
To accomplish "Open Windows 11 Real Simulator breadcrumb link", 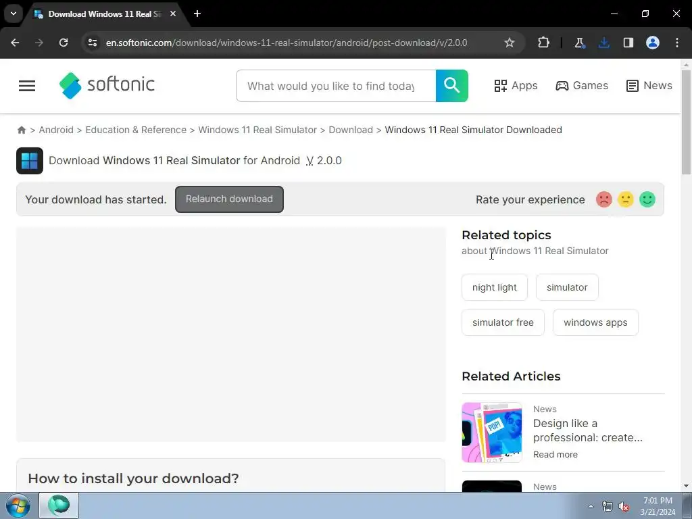I will (x=257, y=130).
